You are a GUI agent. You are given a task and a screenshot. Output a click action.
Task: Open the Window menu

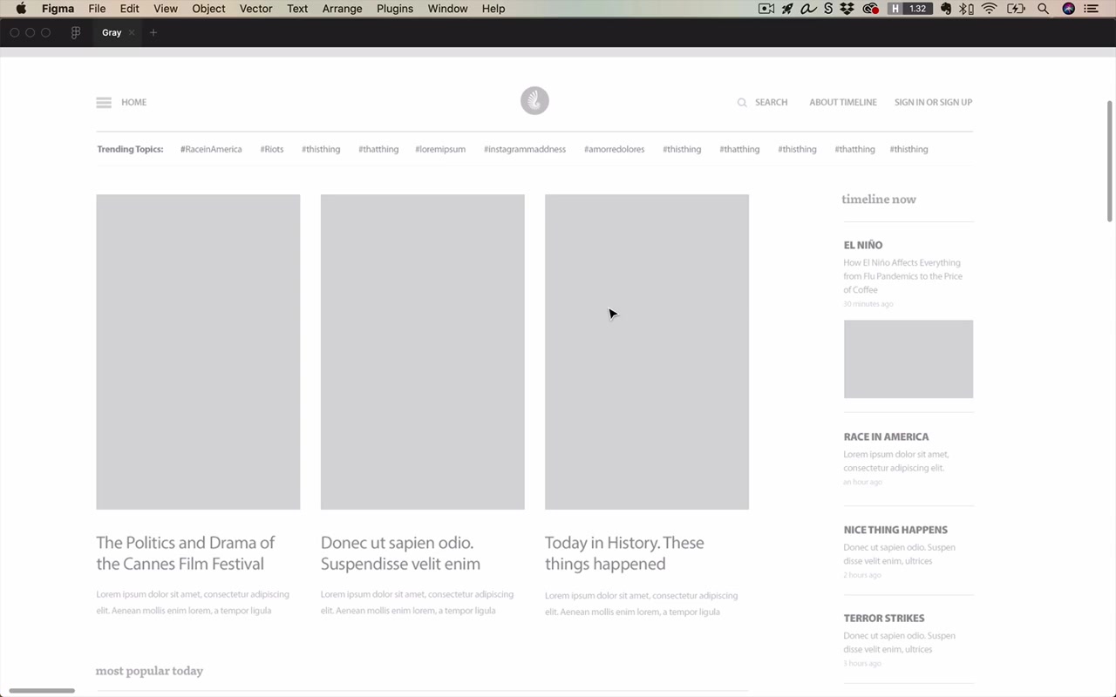click(x=447, y=9)
